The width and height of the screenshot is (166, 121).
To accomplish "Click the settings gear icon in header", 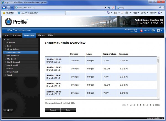I will [x=158, y=31].
